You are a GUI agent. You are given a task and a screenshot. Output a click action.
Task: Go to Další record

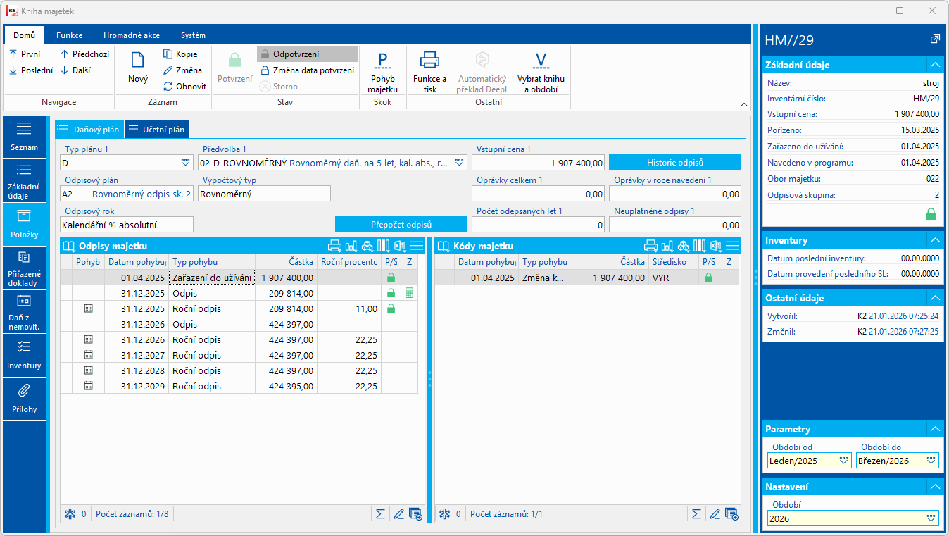click(x=75, y=70)
